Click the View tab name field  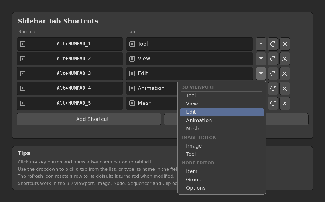pos(189,59)
